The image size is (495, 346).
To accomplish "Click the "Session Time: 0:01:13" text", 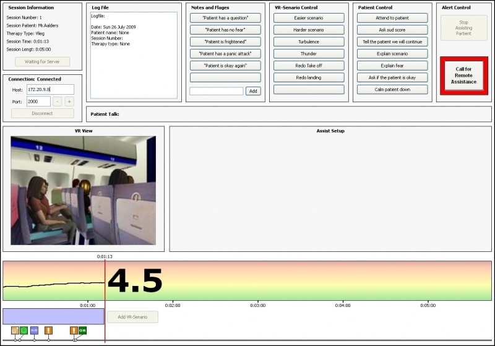I will (27, 41).
